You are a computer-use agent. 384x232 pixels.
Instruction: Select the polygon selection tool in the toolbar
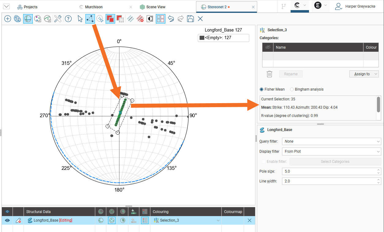click(90, 19)
